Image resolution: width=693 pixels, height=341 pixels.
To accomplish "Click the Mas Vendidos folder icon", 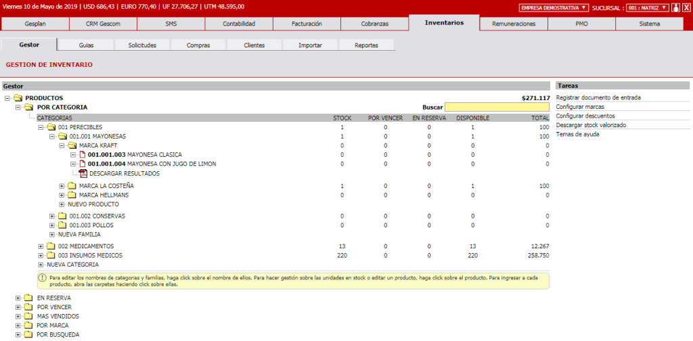I will tap(28, 316).
